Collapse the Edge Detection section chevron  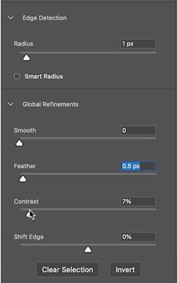pyautogui.click(x=11, y=18)
